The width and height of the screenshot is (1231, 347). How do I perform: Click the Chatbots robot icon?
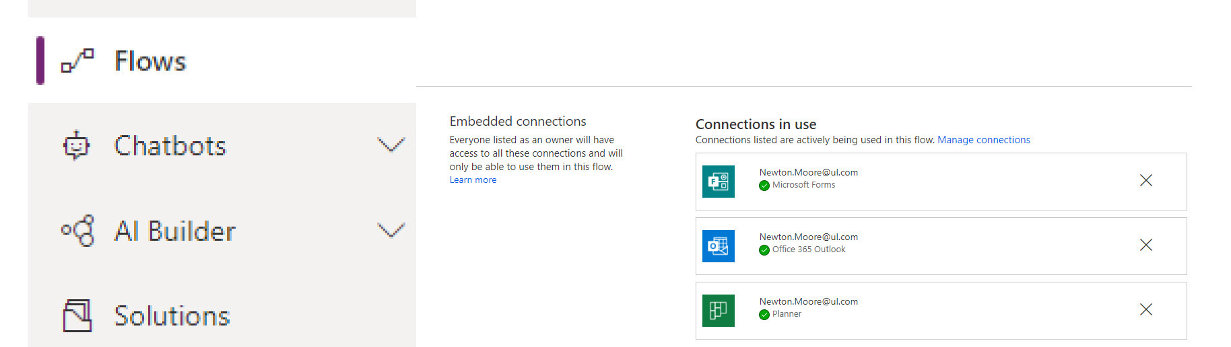coord(76,145)
